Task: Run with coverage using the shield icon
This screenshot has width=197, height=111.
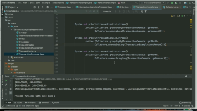Action: (x=176, y=3)
